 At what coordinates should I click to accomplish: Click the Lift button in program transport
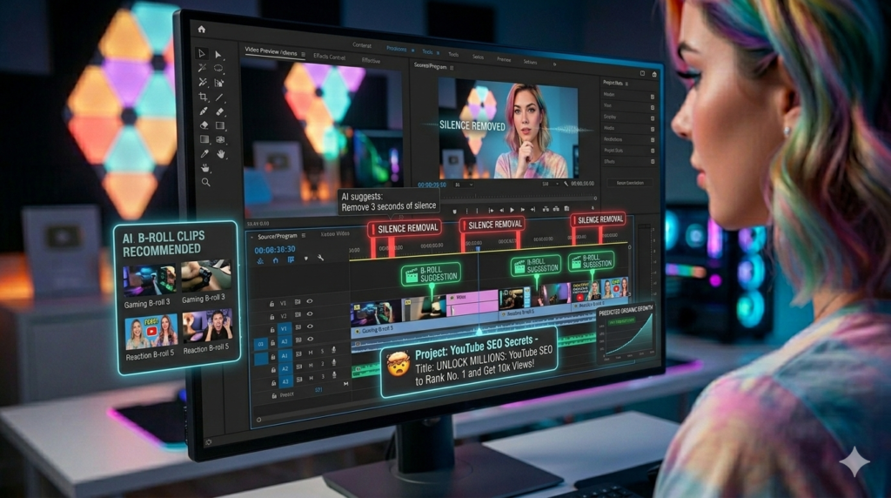click(x=546, y=209)
